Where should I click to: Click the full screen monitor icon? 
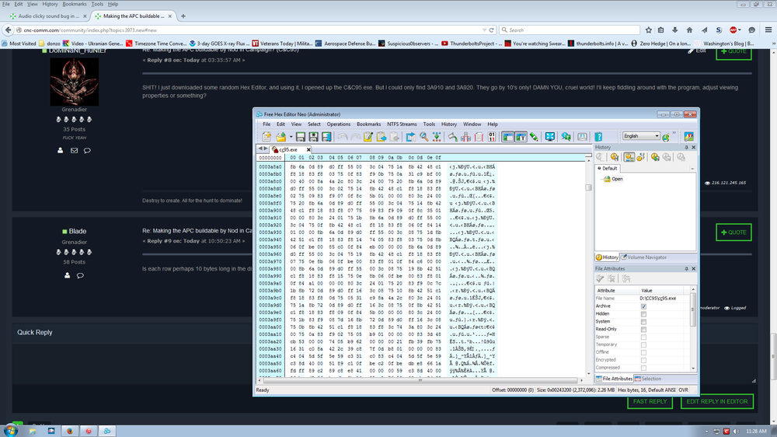pos(550,137)
